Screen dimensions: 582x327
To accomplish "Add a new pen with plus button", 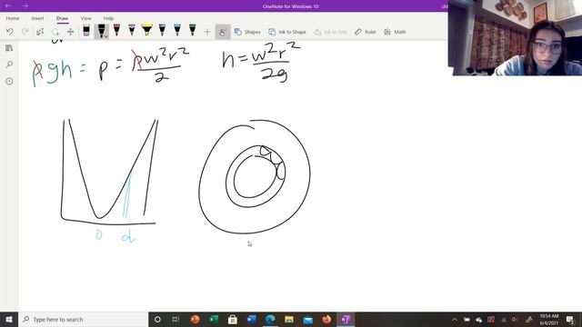I will [207, 32].
